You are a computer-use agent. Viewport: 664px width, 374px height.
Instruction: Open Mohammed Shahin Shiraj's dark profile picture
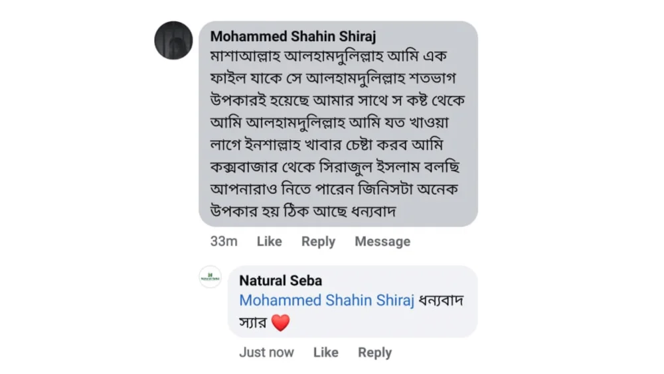coord(173,41)
